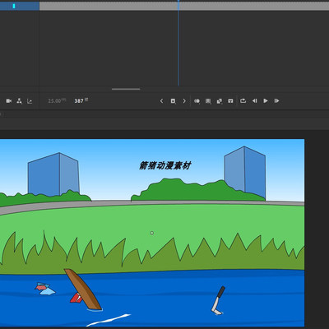Toggle the loop playback button
The height and width of the screenshot is (329, 329).
[x=243, y=101]
